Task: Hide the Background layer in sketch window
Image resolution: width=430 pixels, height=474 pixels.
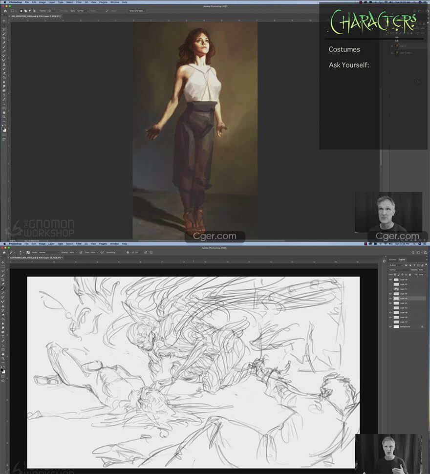Action: pos(390,327)
